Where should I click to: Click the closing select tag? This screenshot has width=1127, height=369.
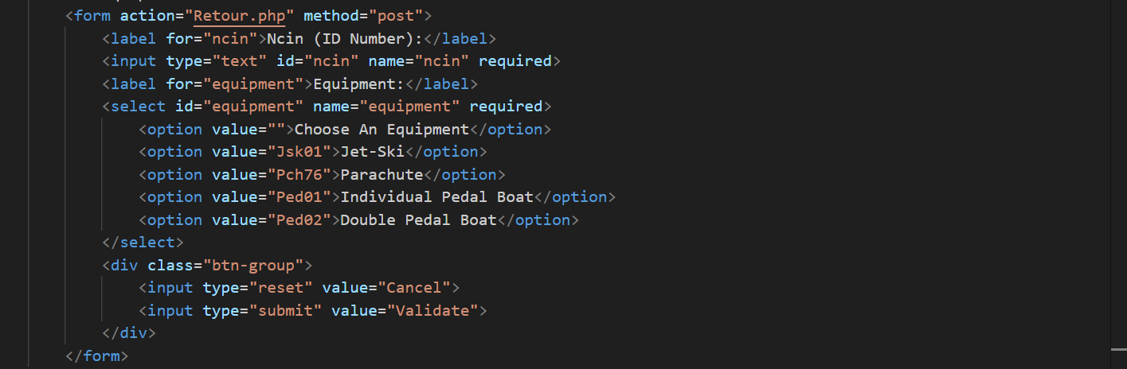(143, 243)
